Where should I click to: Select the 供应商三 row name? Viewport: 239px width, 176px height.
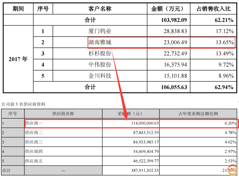(34, 142)
